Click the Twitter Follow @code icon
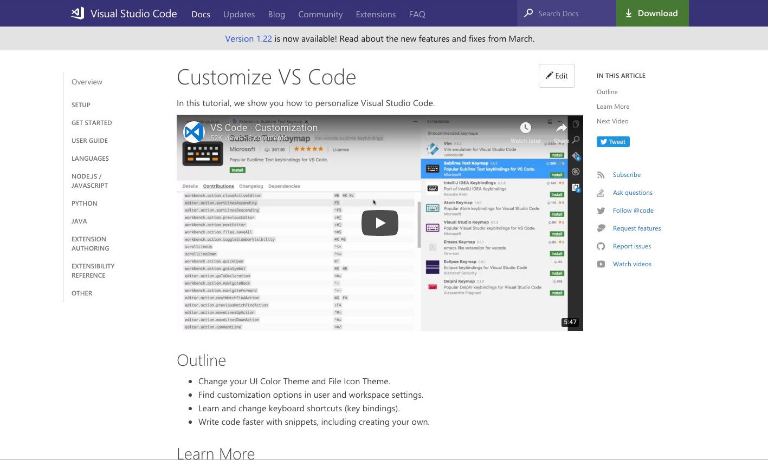This screenshot has width=768, height=460. (601, 211)
